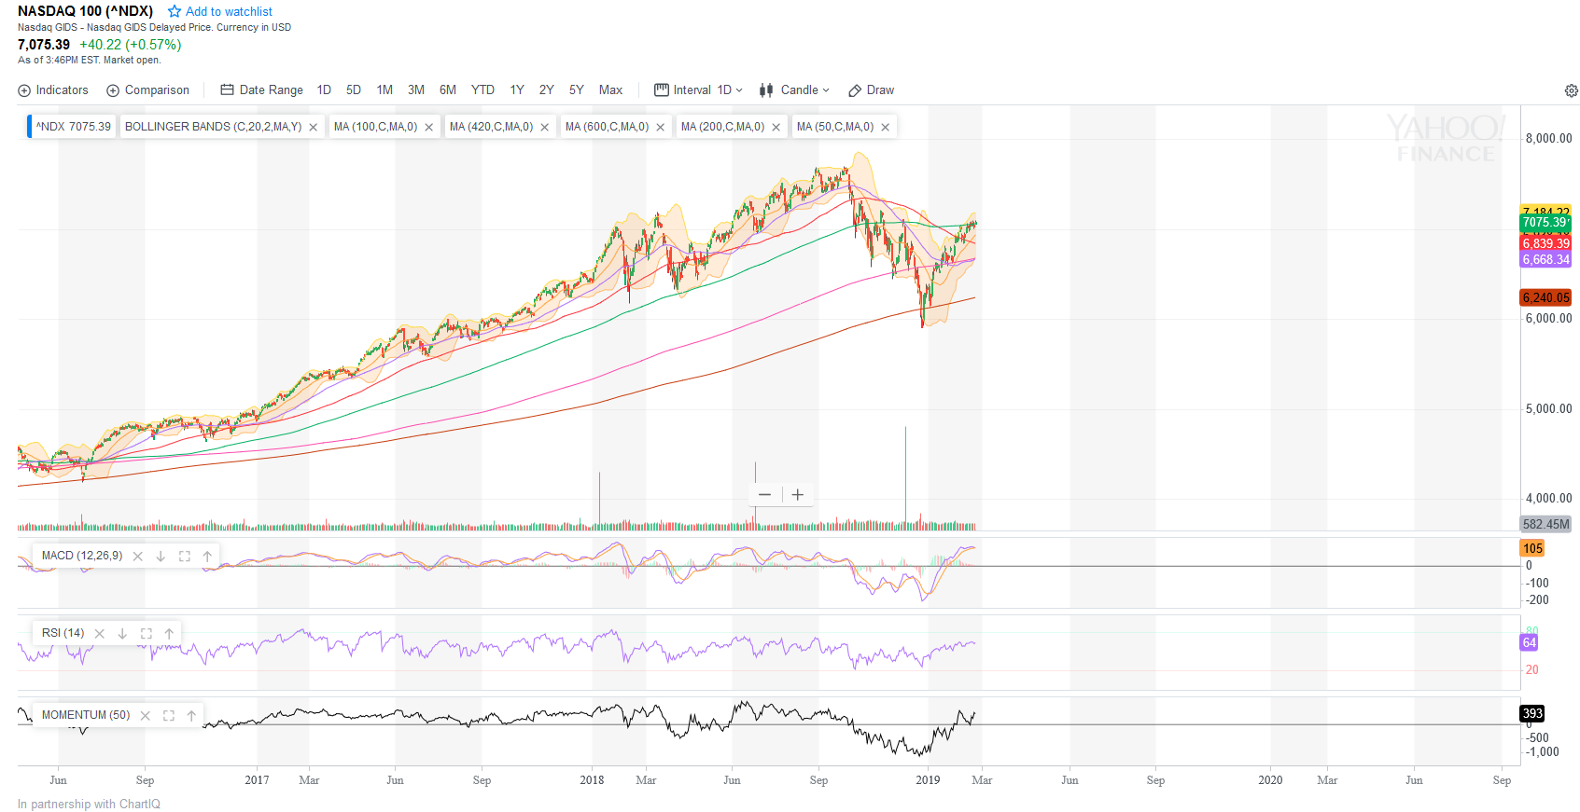
Task: Click the MA (50,C,MA,0) label
Action: [835, 127]
